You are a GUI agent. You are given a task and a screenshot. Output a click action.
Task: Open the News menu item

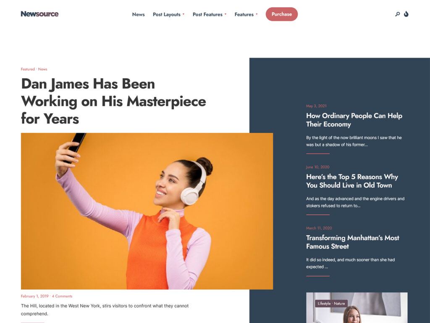point(138,14)
